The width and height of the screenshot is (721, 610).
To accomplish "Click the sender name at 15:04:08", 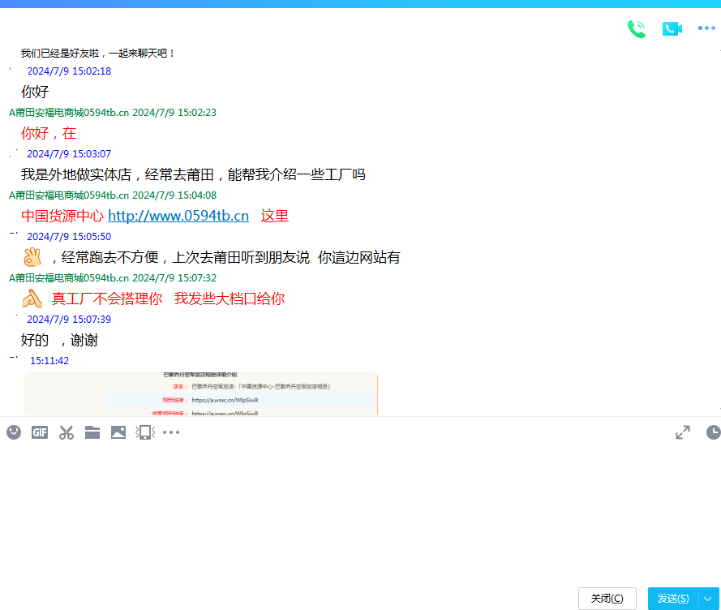I will tap(69, 195).
